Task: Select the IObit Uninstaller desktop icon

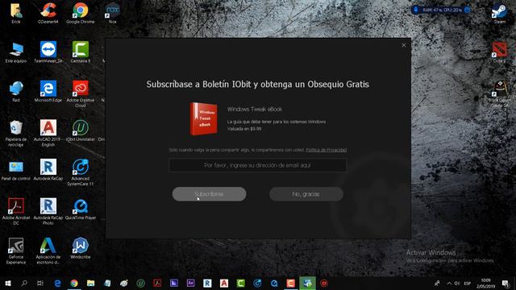Action: click(x=81, y=130)
